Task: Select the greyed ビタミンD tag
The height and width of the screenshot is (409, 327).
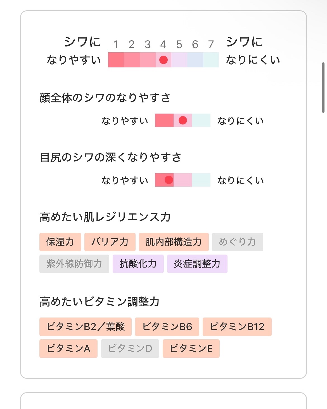Action: 130,349
